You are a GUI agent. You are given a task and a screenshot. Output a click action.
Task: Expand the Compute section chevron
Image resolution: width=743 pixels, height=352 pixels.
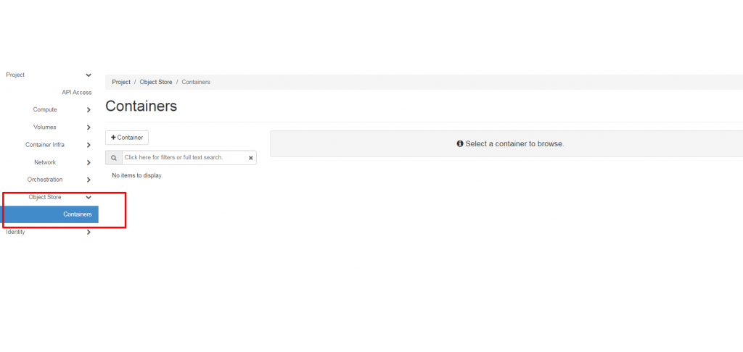[x=89, y=110]
